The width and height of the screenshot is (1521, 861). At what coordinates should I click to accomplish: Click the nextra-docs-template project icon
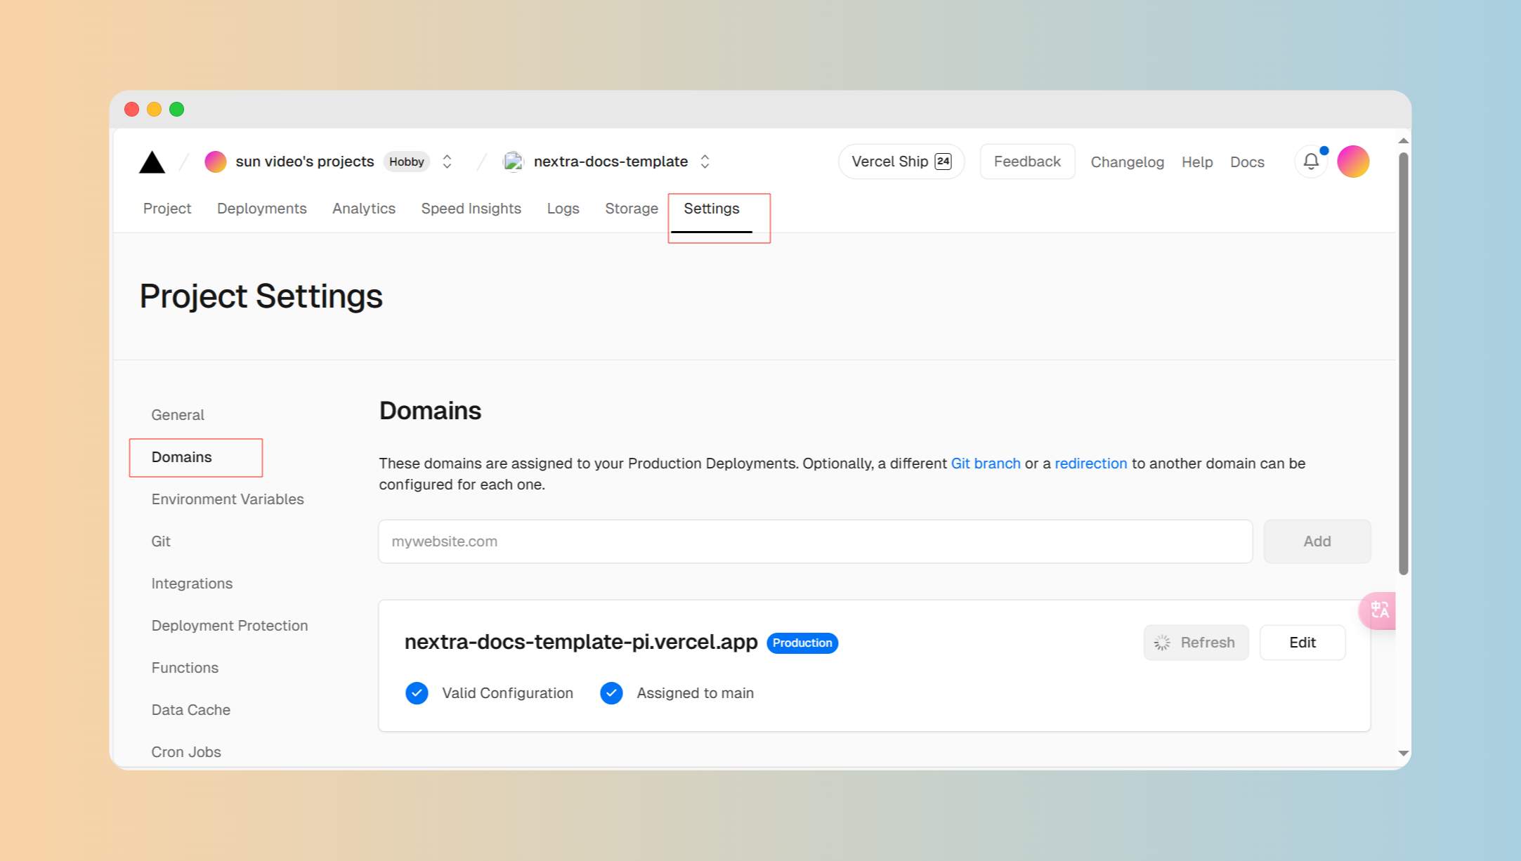(514, 162)
